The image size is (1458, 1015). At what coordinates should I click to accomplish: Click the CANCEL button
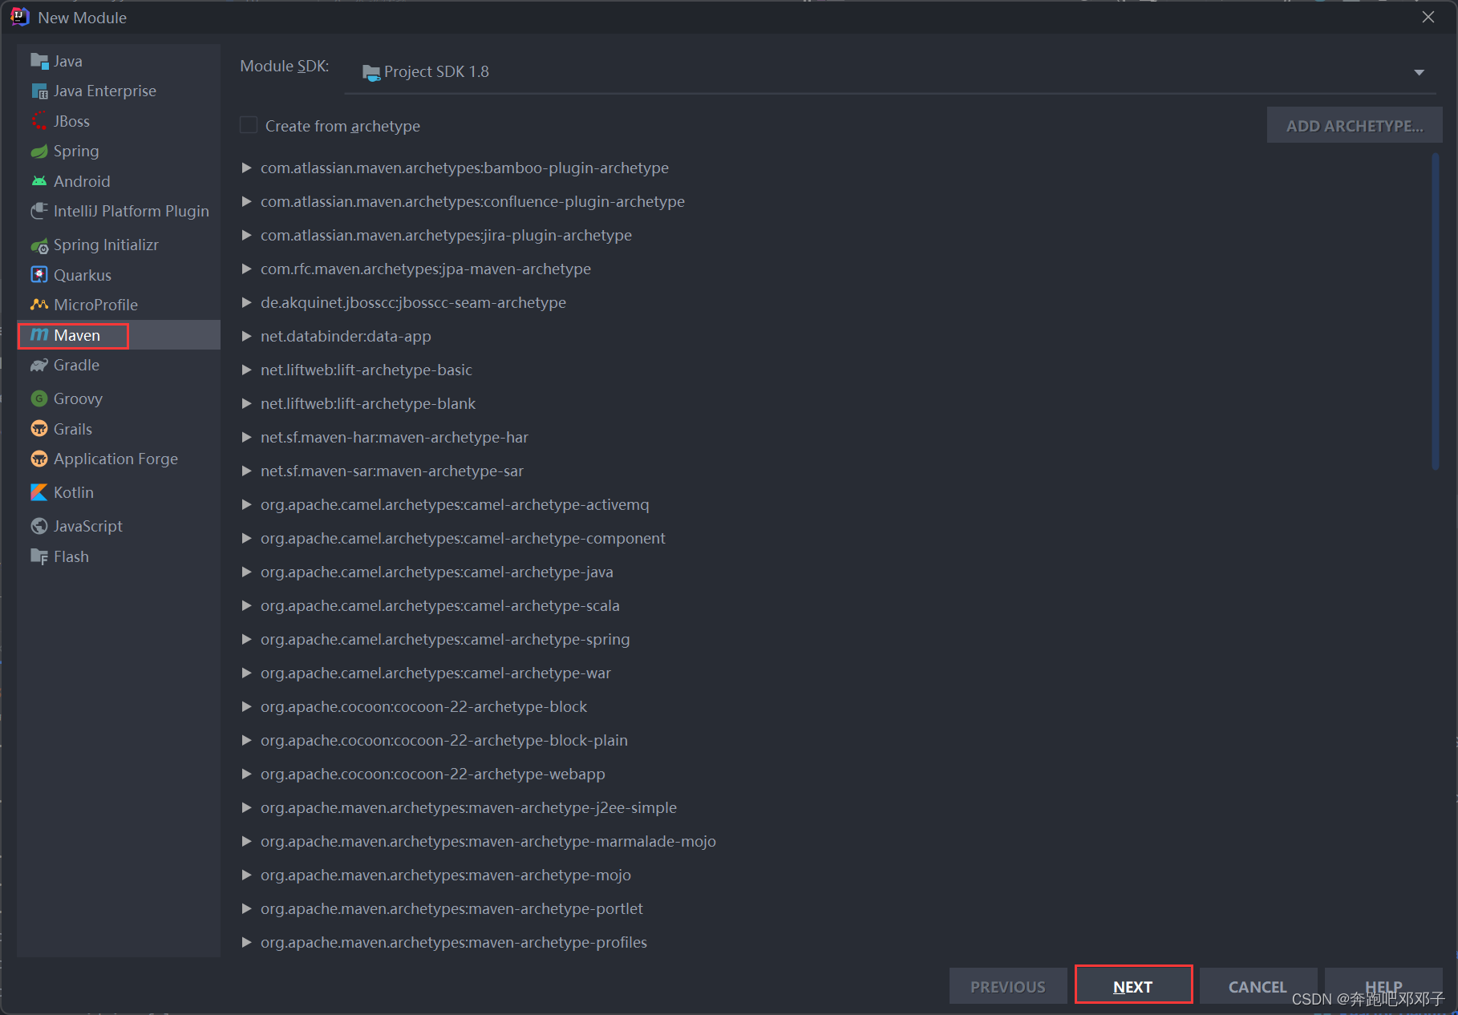1258,986
